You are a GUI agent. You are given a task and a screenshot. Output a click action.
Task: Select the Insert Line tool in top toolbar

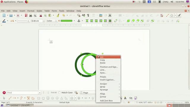coord(167,15)
